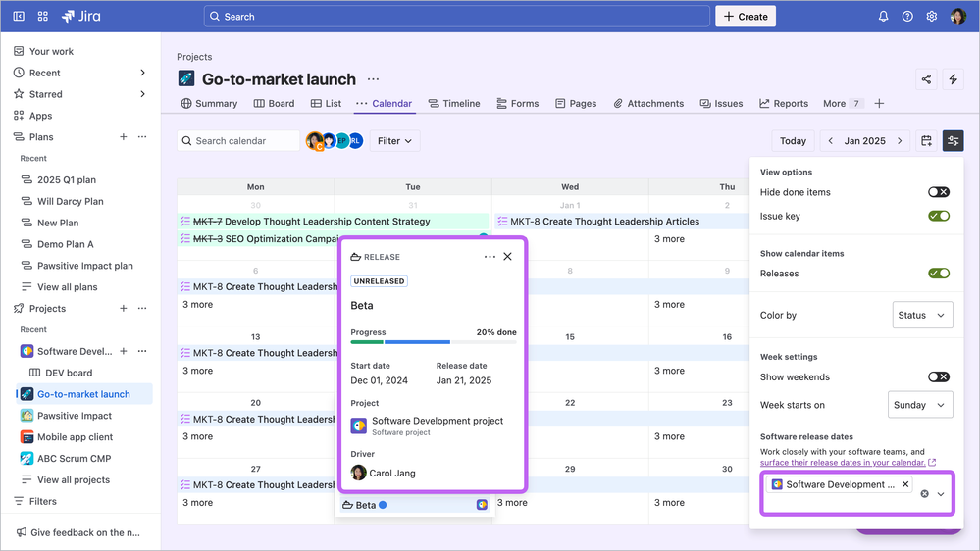The height and width of the screenshot is (551, 980).
Task: Open the Reports tab
Action: (x=784, y=103)
